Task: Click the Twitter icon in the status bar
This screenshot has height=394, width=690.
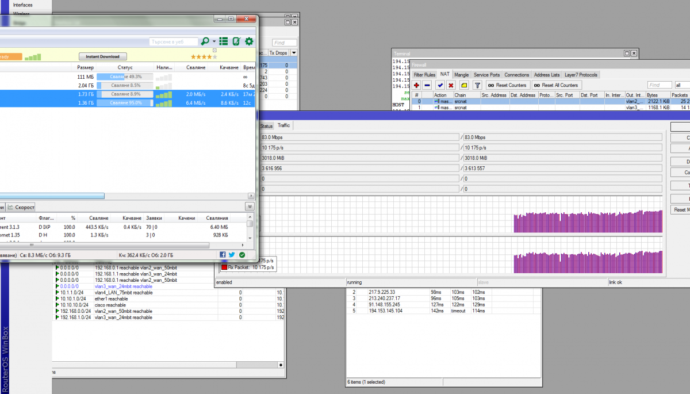Action: [232, 254]
